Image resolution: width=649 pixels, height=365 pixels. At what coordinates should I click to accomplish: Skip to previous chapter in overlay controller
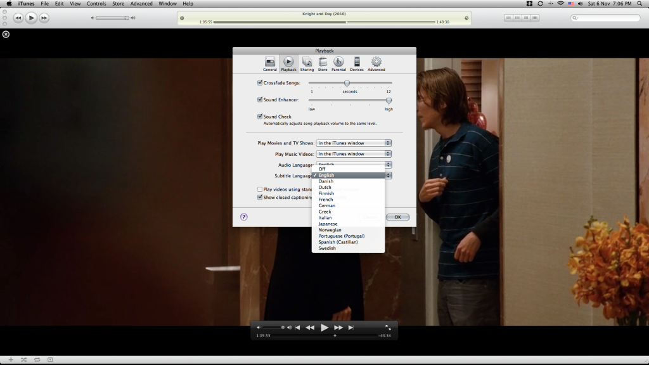pyautogui.click(x=298, y=328)
